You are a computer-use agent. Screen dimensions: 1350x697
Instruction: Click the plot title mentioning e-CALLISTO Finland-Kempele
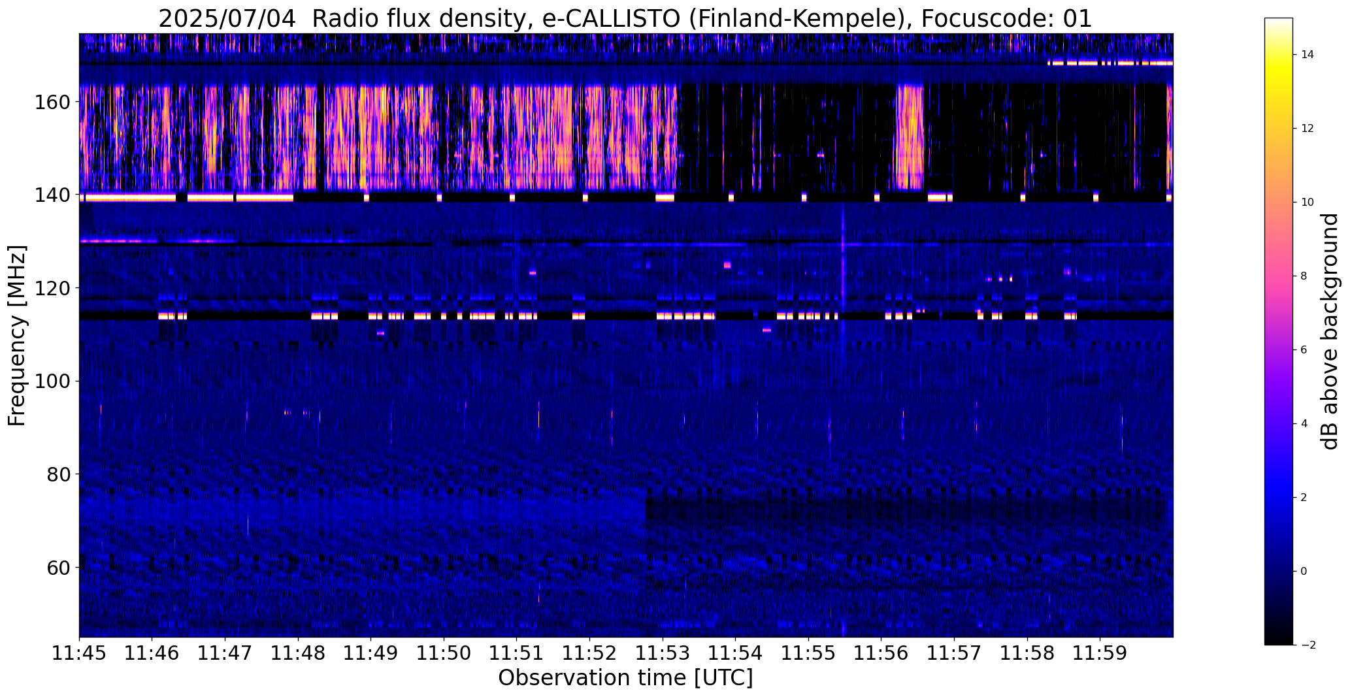pyautogui.click(x=625, y=19)
